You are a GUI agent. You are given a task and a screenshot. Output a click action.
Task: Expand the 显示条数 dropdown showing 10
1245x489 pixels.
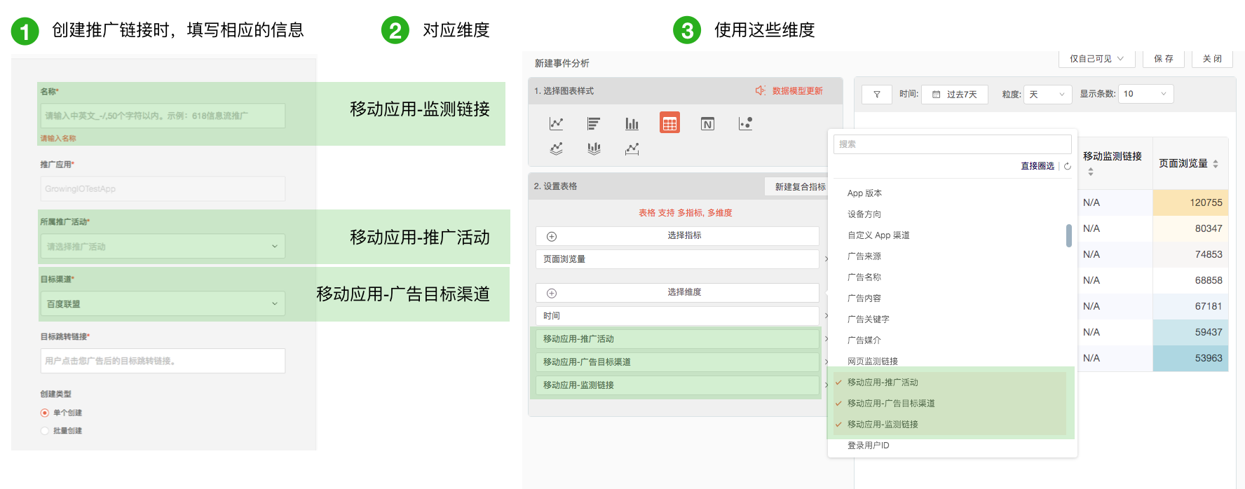click(x=1145, y=95)
